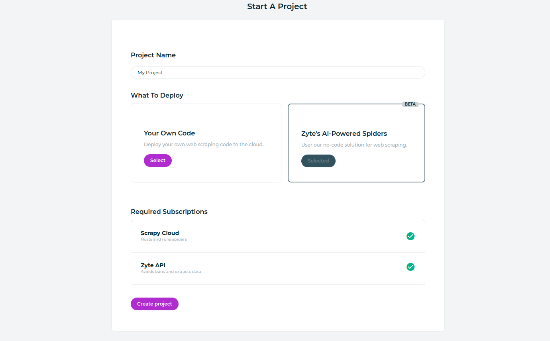This screenshot has width=550, height=341.
Task: Click the Project Name label
Action: pyautogui.click(x=153, y=55)
